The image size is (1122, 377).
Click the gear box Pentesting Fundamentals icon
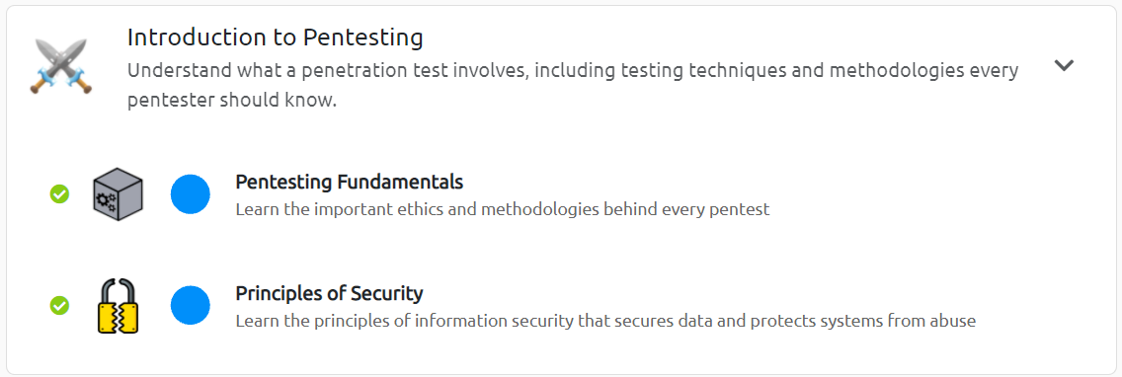click(x=119, y=193)
